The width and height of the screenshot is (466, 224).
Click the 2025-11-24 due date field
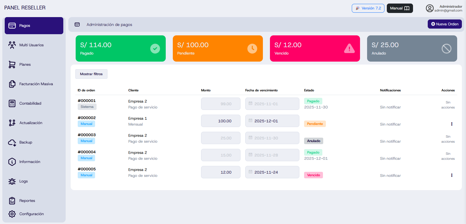click(x=272, y=172)
